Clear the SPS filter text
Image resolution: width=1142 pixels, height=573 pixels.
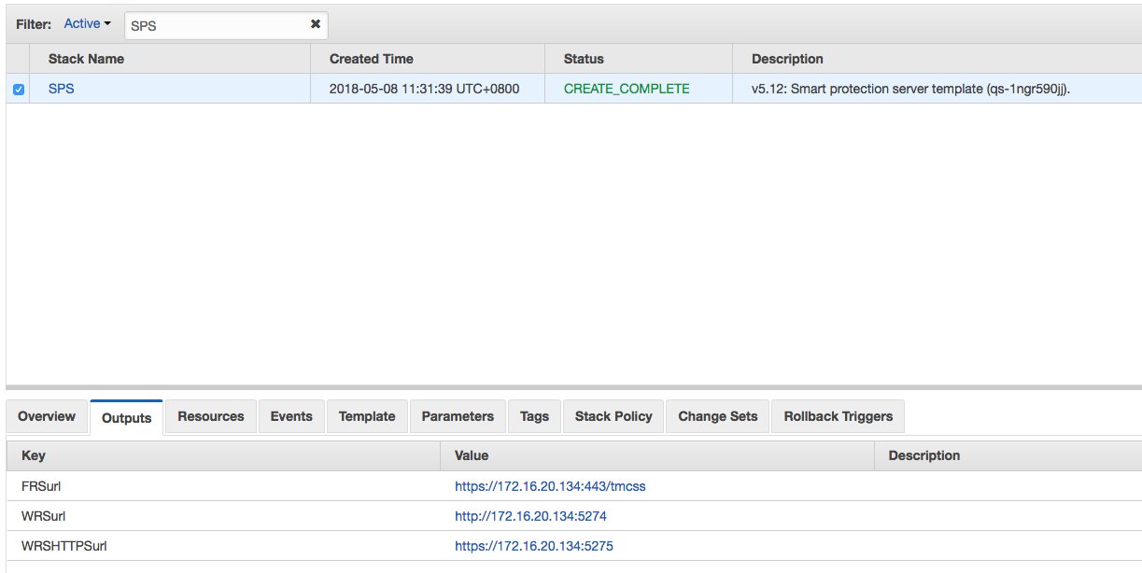tap(316, 24)
